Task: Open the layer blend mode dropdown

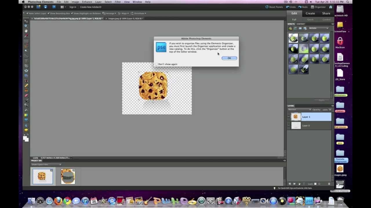Action: (x=299, y=109)
